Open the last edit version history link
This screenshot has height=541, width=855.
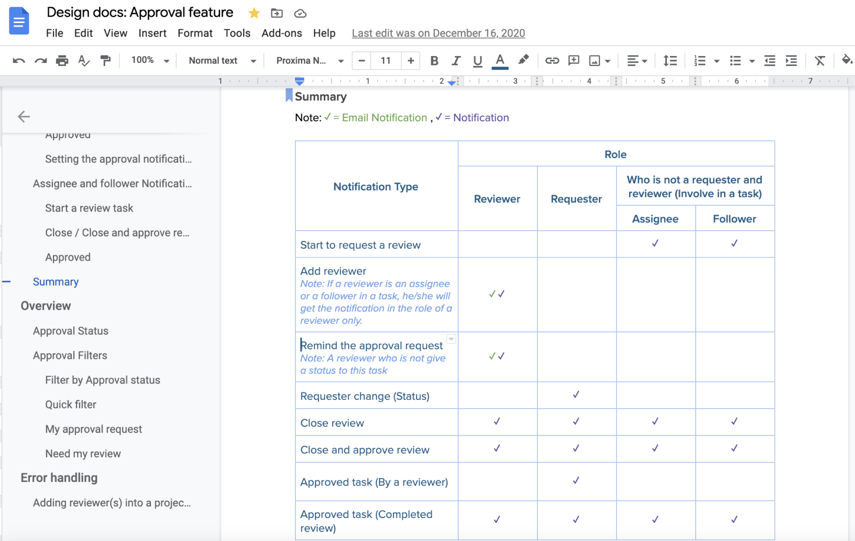439,33
